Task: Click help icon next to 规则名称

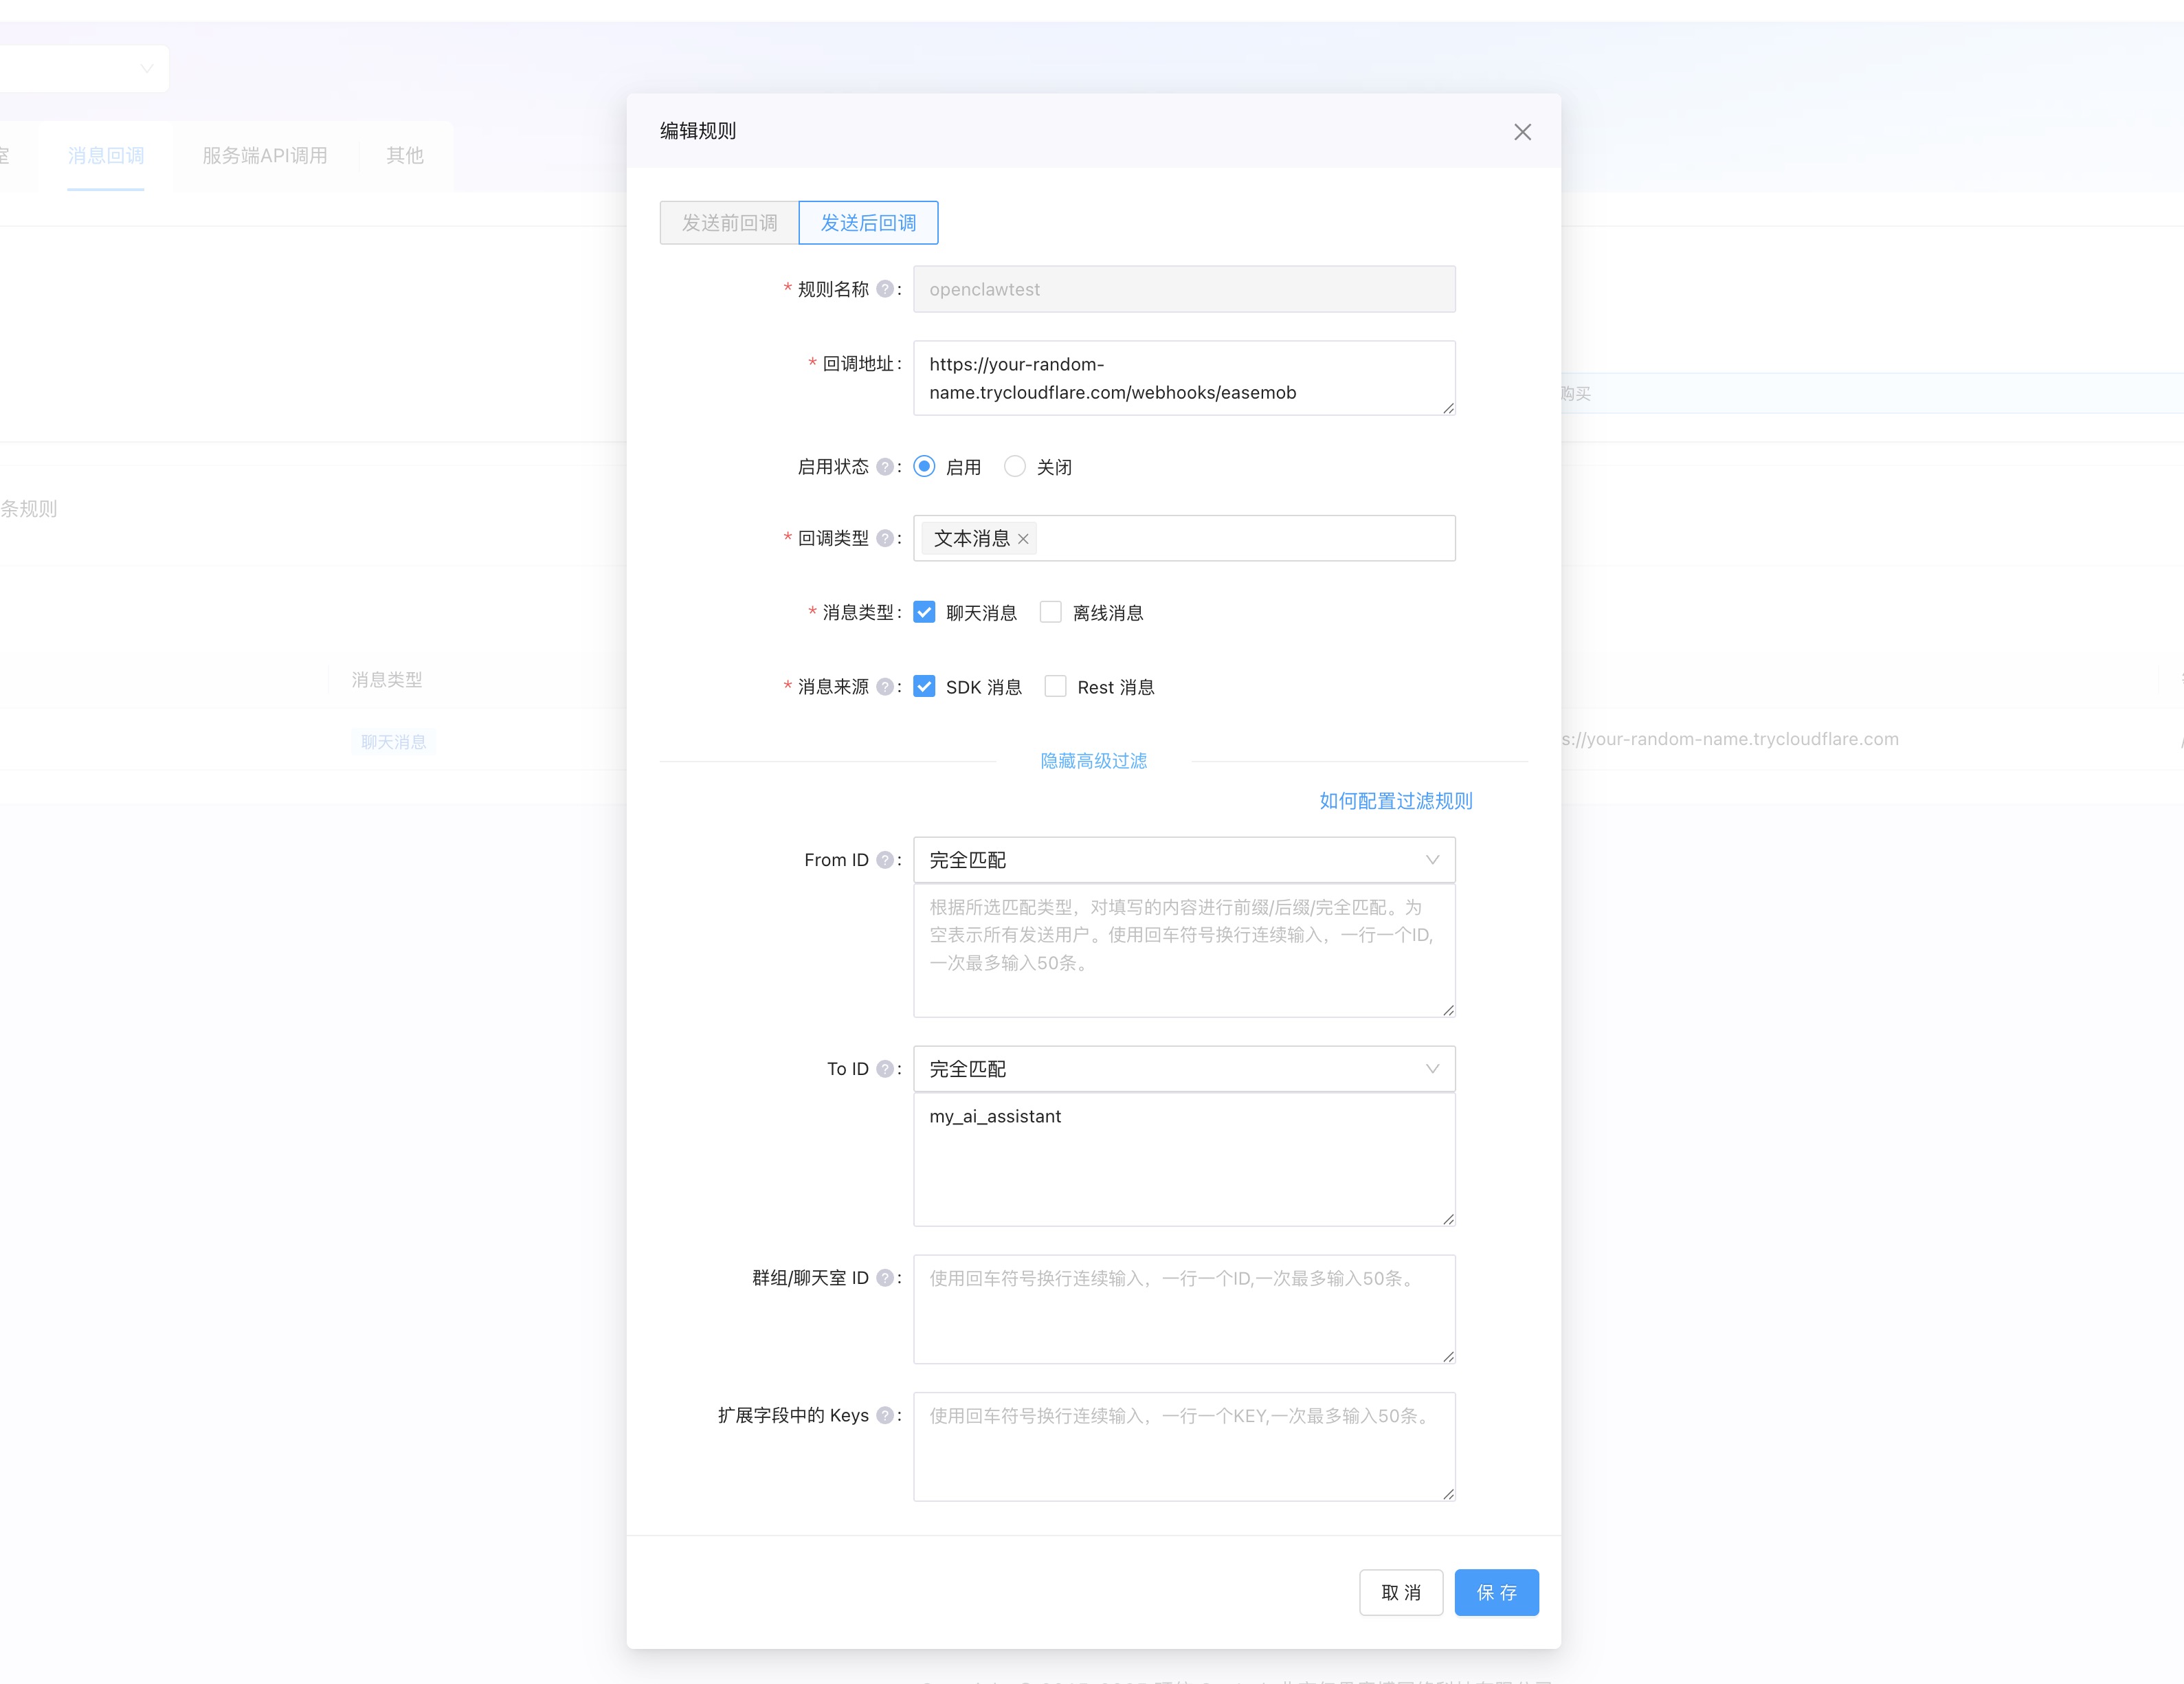Action: [884, 289]
